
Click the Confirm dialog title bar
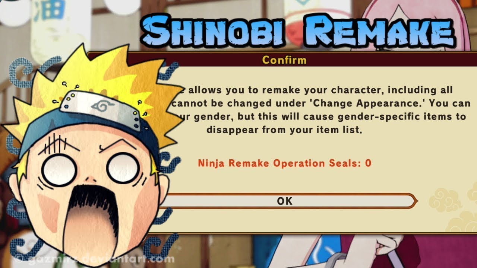(284, 60)
